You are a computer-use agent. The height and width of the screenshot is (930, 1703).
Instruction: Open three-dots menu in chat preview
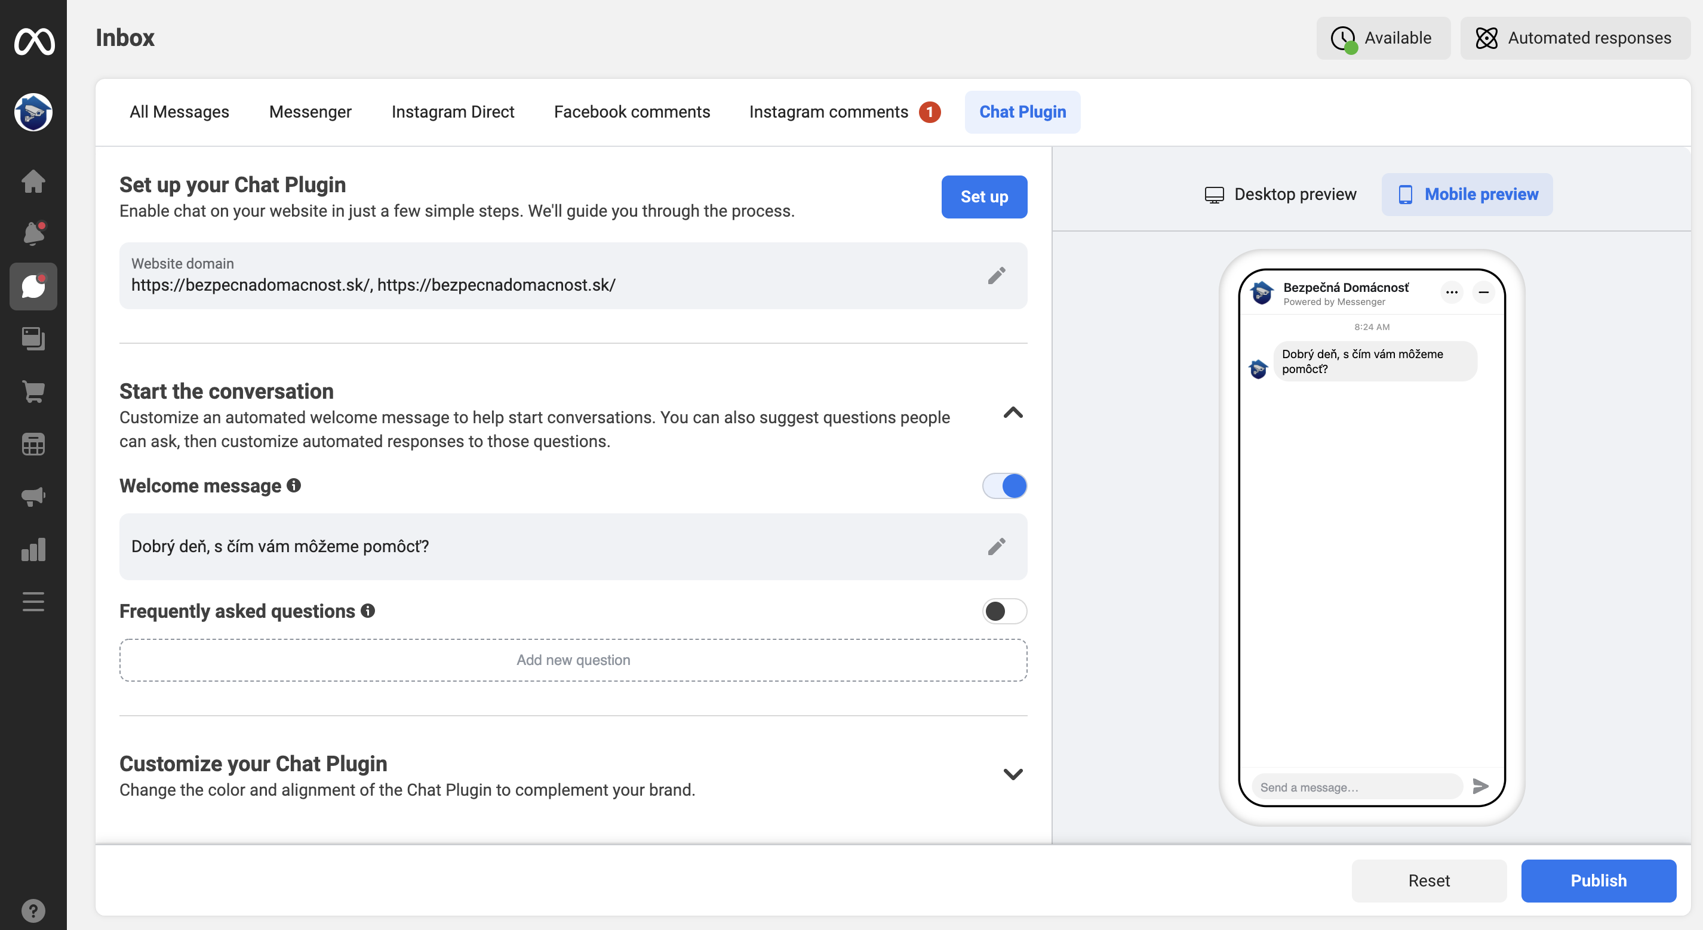1452,292
